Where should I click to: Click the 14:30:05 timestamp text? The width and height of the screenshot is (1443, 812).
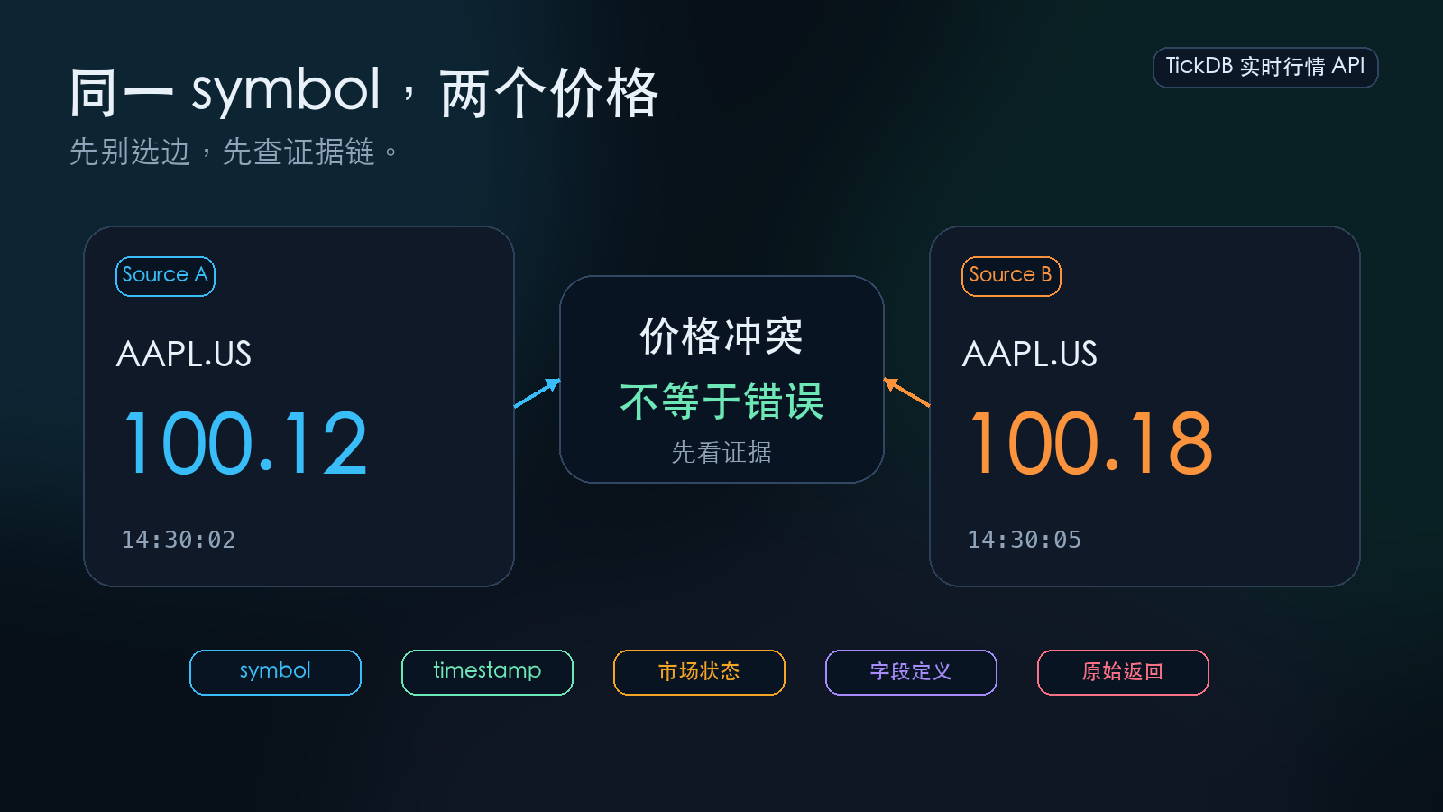1025,540
